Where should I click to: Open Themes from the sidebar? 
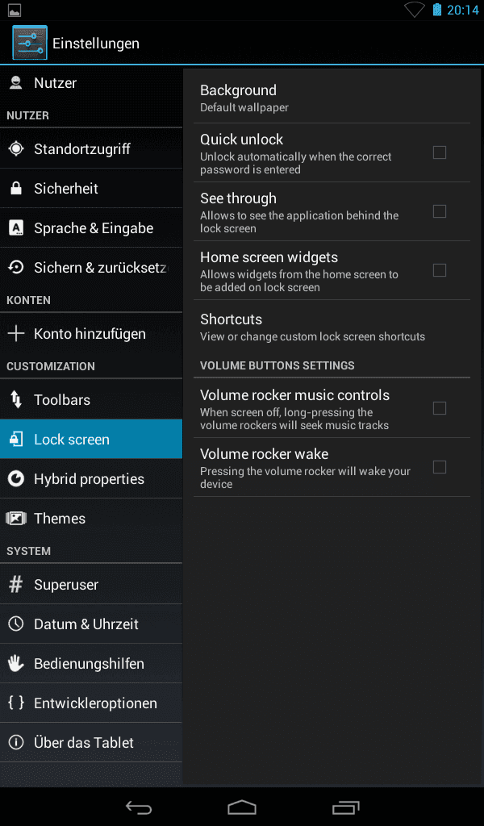coord(91,519)
